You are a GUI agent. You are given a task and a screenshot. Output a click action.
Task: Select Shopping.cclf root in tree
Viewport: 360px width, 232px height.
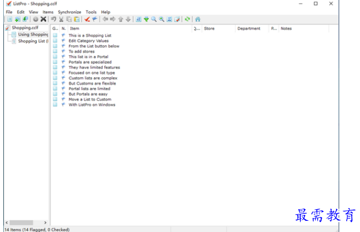[x=25, y=28]
